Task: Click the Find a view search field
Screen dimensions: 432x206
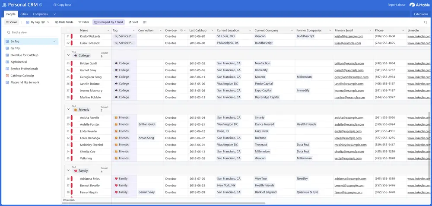Action: pyautogui.click(x=31, y=32)
